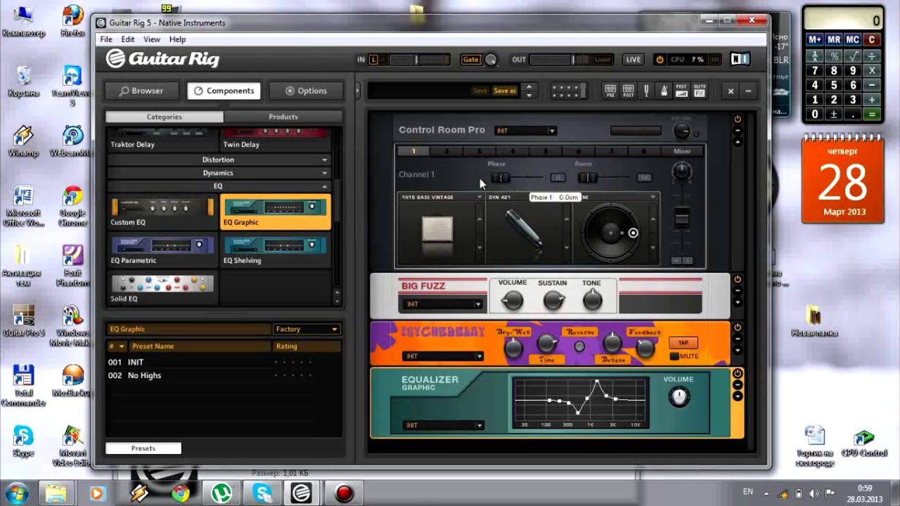900x506 pixels.
Task: Clear the rack with the X button
Action: click(731, 91)
